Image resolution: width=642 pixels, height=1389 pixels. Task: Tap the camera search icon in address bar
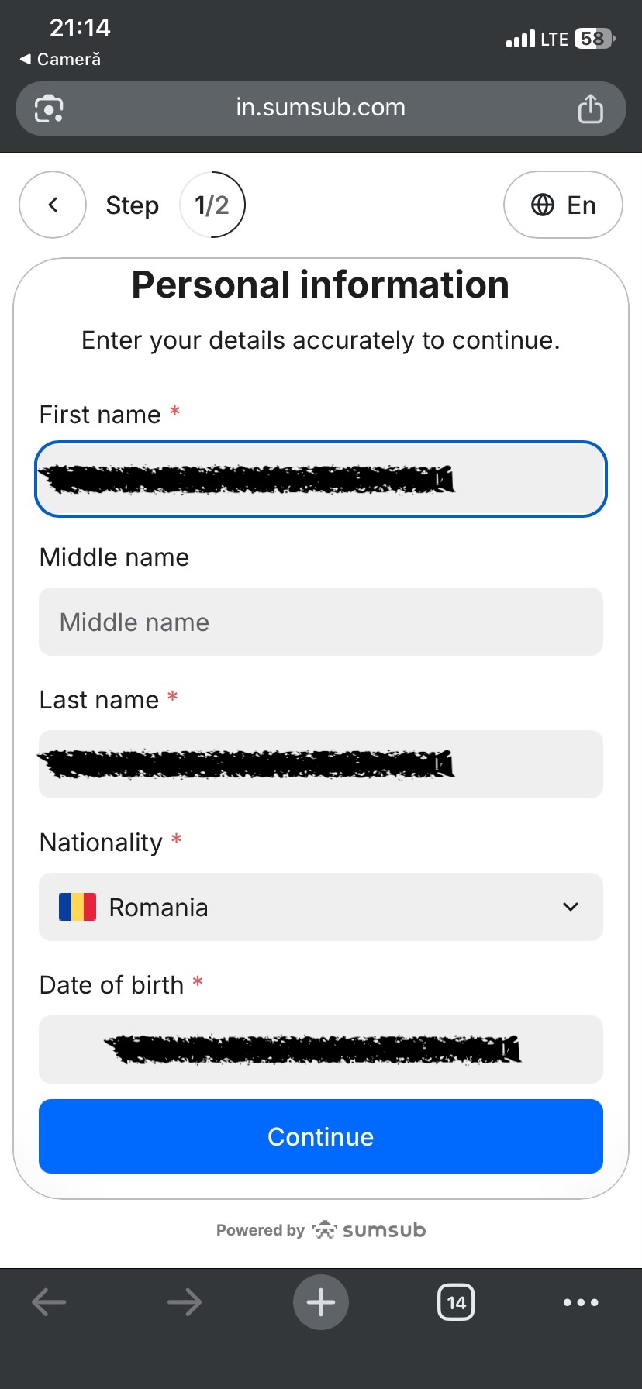click(x=49, y=109)
